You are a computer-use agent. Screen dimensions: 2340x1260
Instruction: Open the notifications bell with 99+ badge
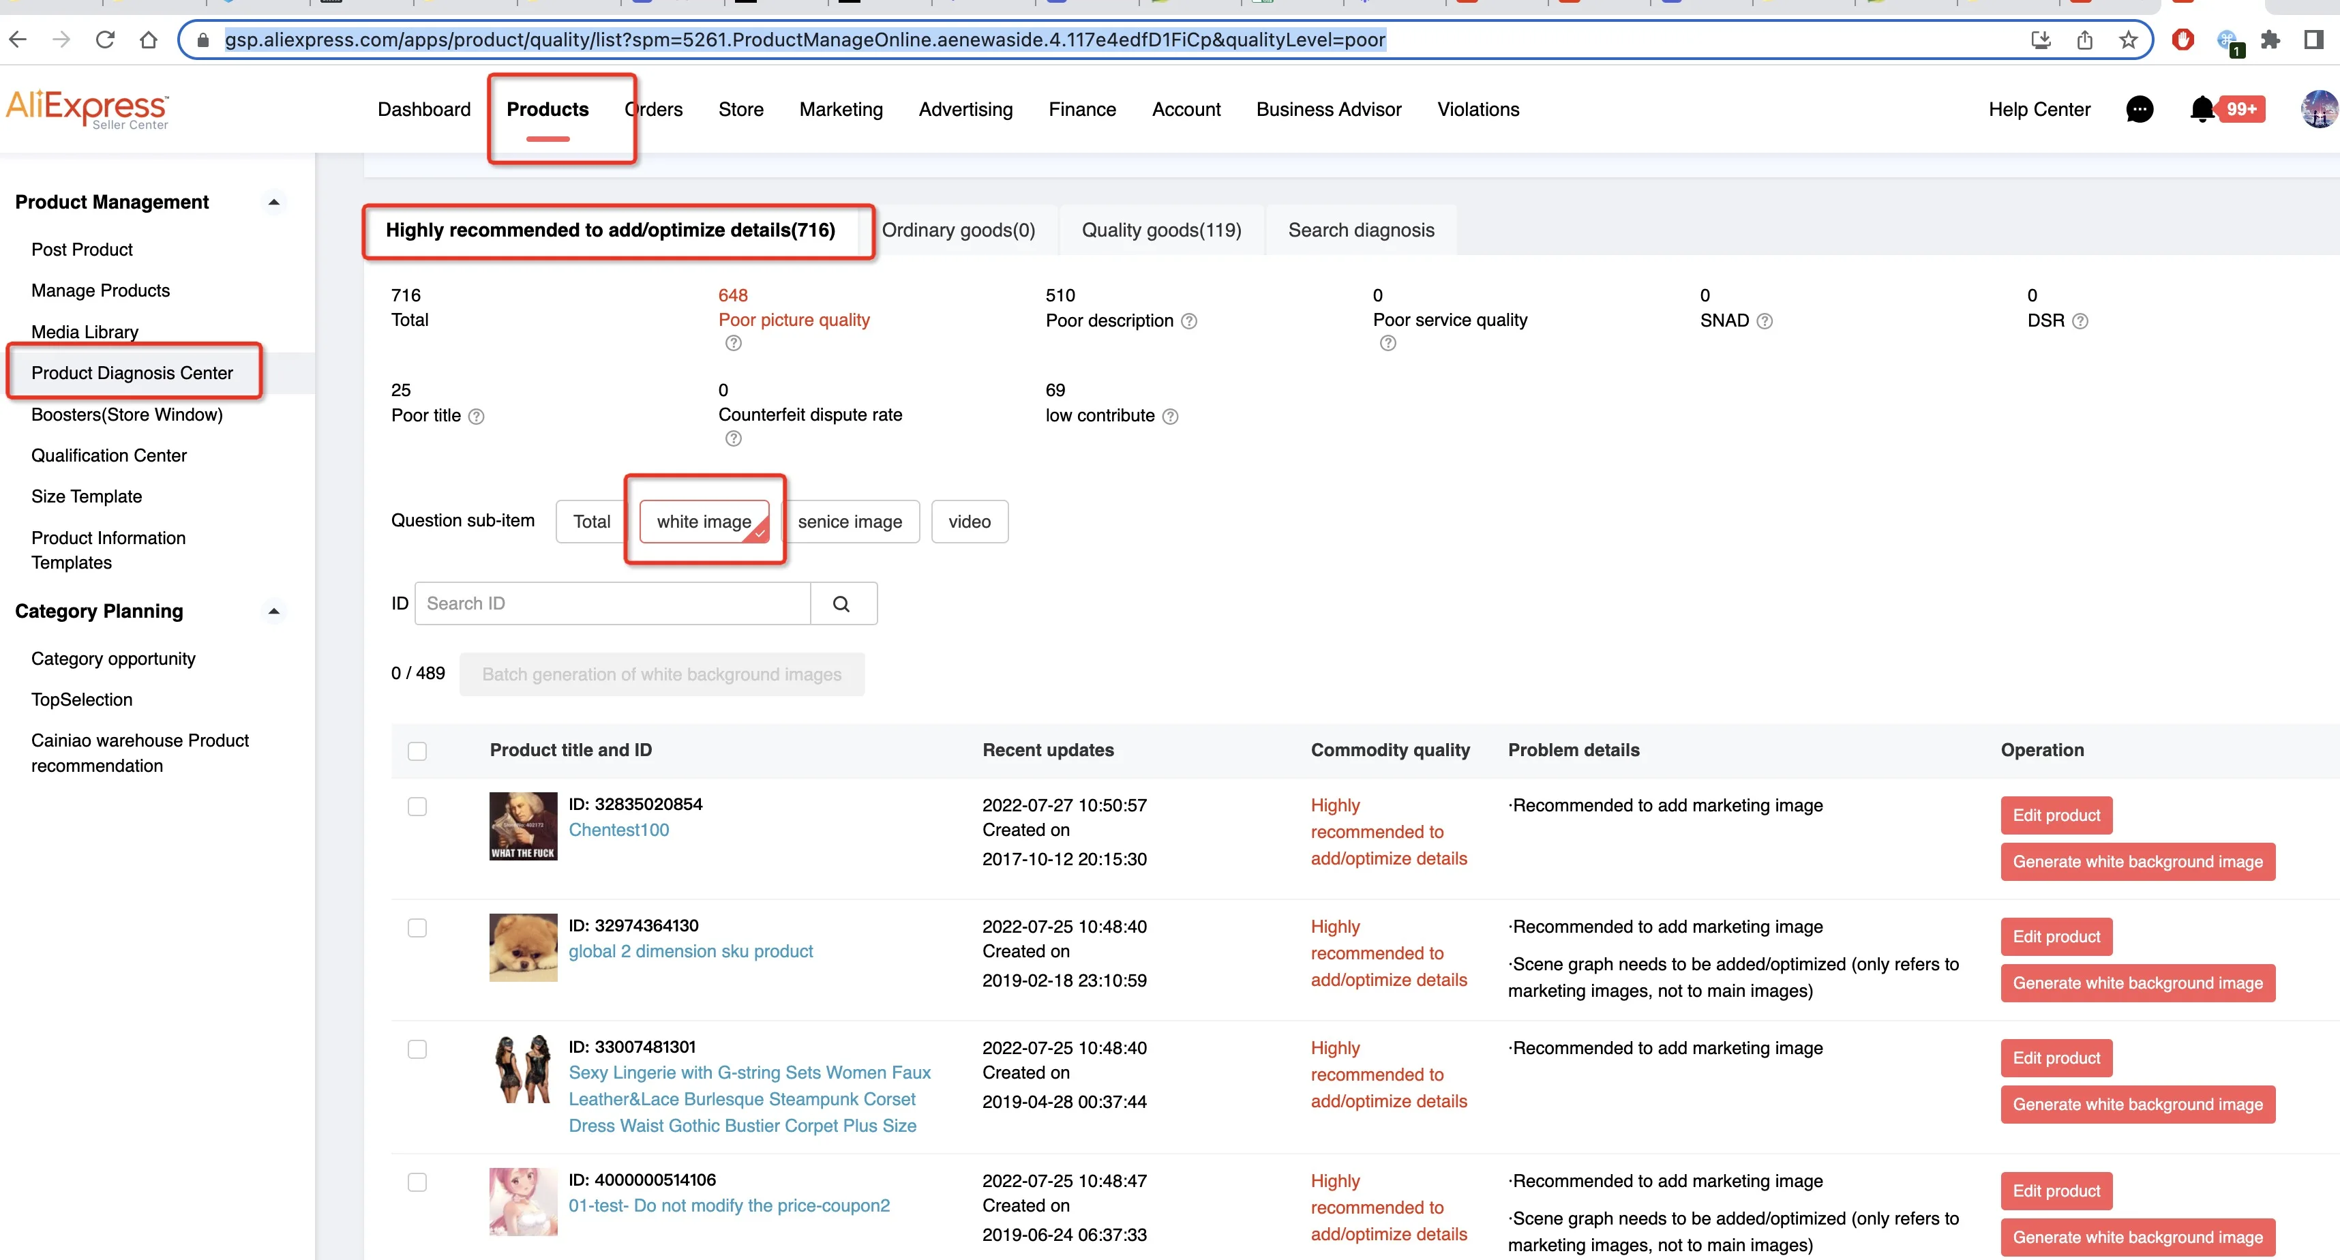(x=2203, y=110)
